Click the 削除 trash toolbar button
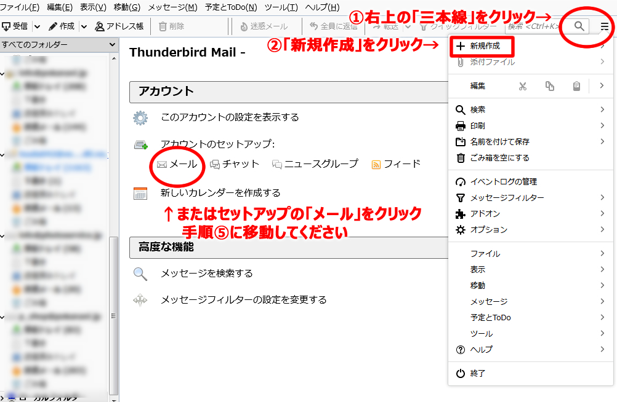617x402 pixels. click(171, 26)
